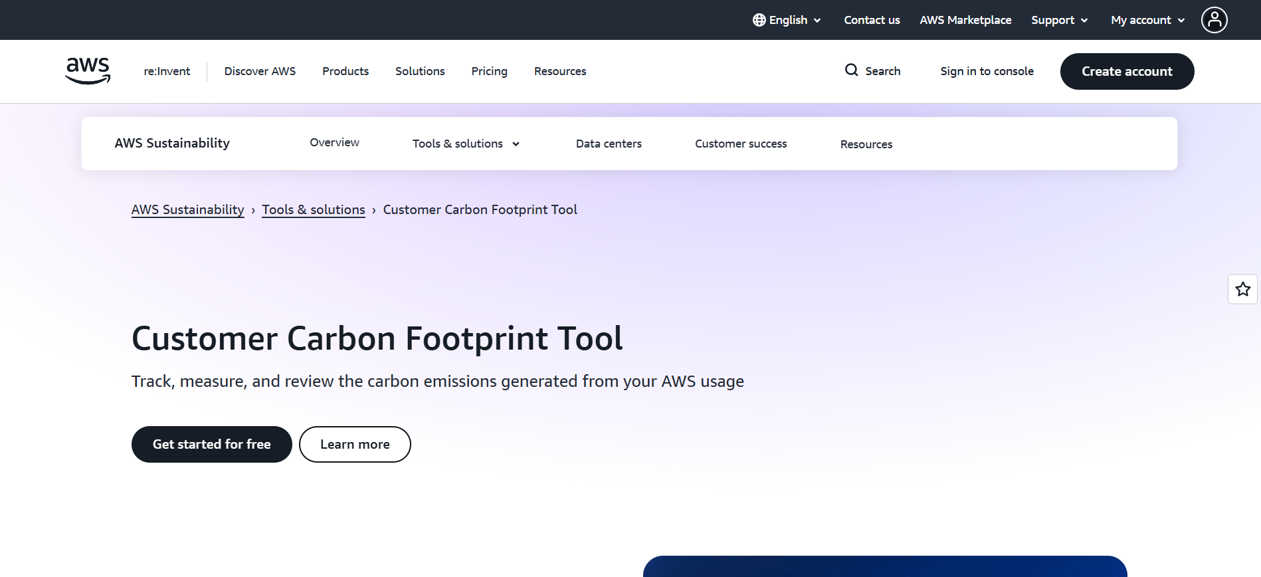
Task: Bookmark page with star icon
Action: (1242, 289)
